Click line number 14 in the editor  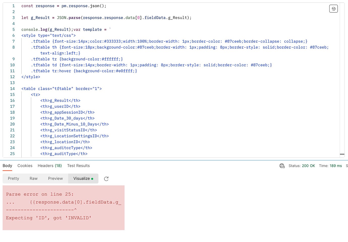(x=12, y=88)
